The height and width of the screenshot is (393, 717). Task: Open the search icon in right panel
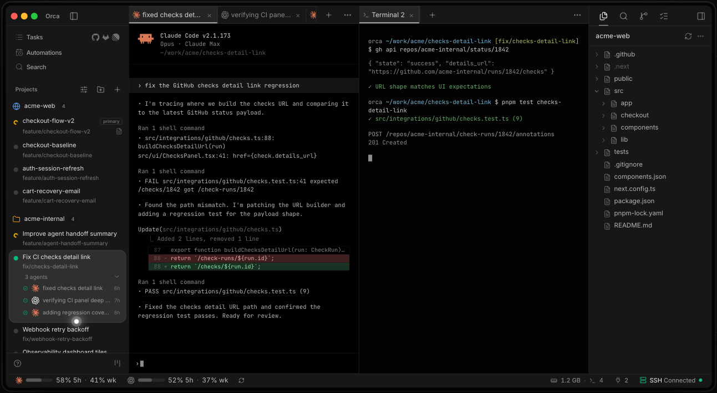[x=624, y=16]
